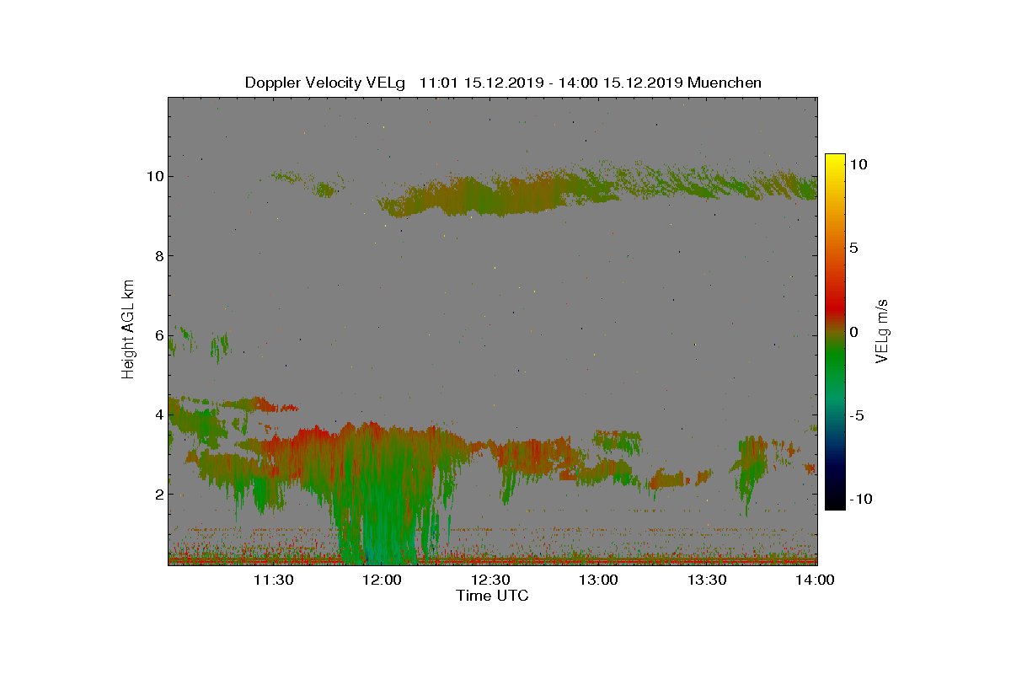Screen dimensions: 1011x674
Task: Click the plot title 'Doppler Velocity VELg'
Action: click(325, 83)
